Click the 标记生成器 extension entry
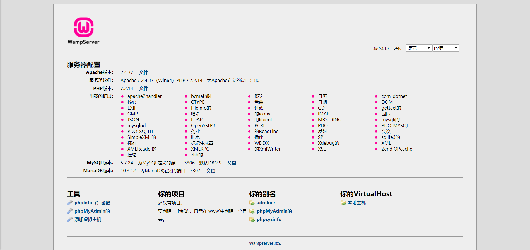Screen dimensions: 530x250 [202, 143]
